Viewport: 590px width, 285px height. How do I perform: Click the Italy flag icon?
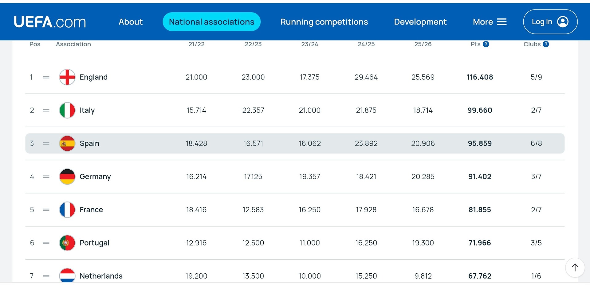pos(67,110)
